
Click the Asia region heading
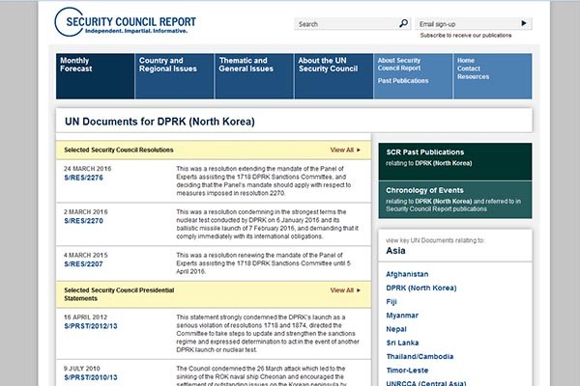[x=395, y=251]
